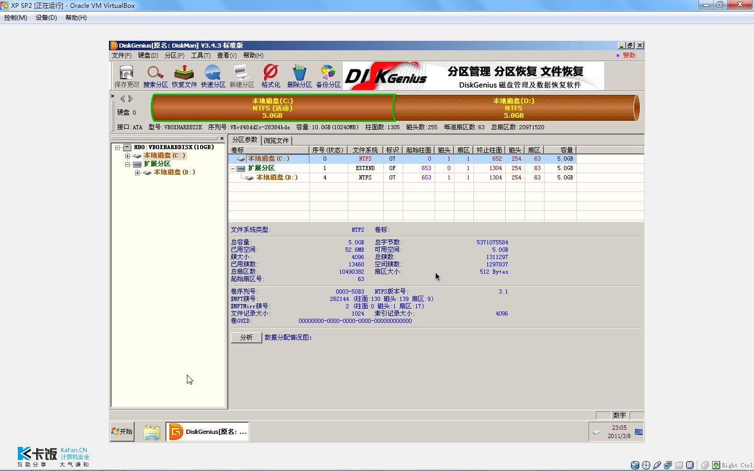Open the 文件(F) menu
Screen dimensions: 754x471
click(121, 55)
